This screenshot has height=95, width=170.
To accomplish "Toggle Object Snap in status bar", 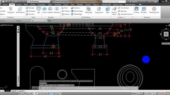I will pyautogui.click(x=34, y=94).
